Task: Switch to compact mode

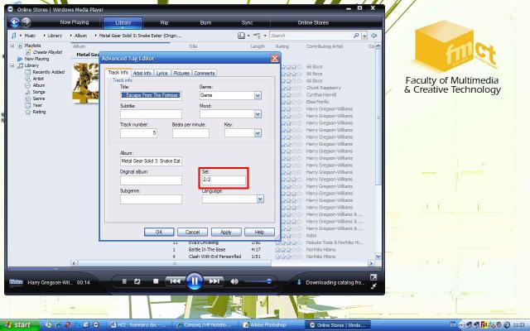Action: 373,286
